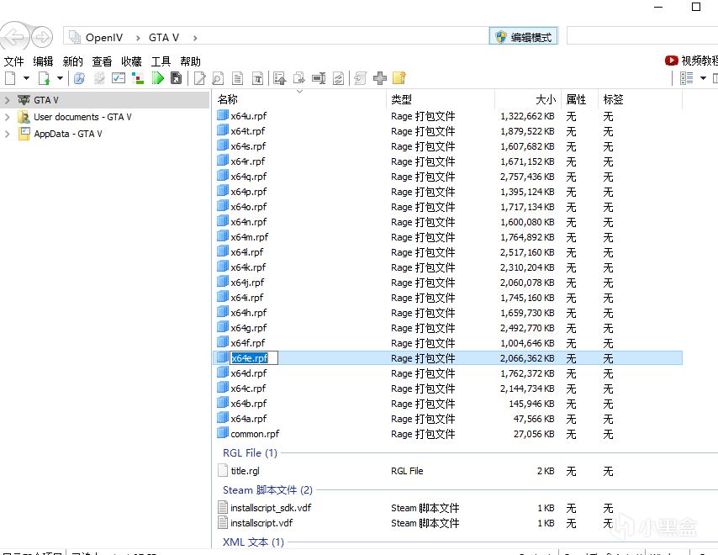This screenshot has height=555, width=718.
Task: Click the check-window options toolbar icon
Action: (119, 78)
